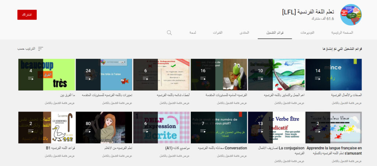Open playlist title 'قواعد اللغه الفرنسيه B1'

60,148
